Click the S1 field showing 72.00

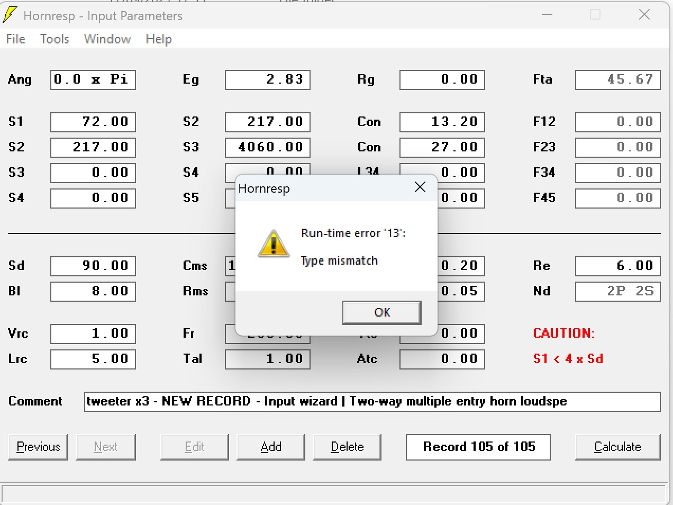tap(93, 122)
